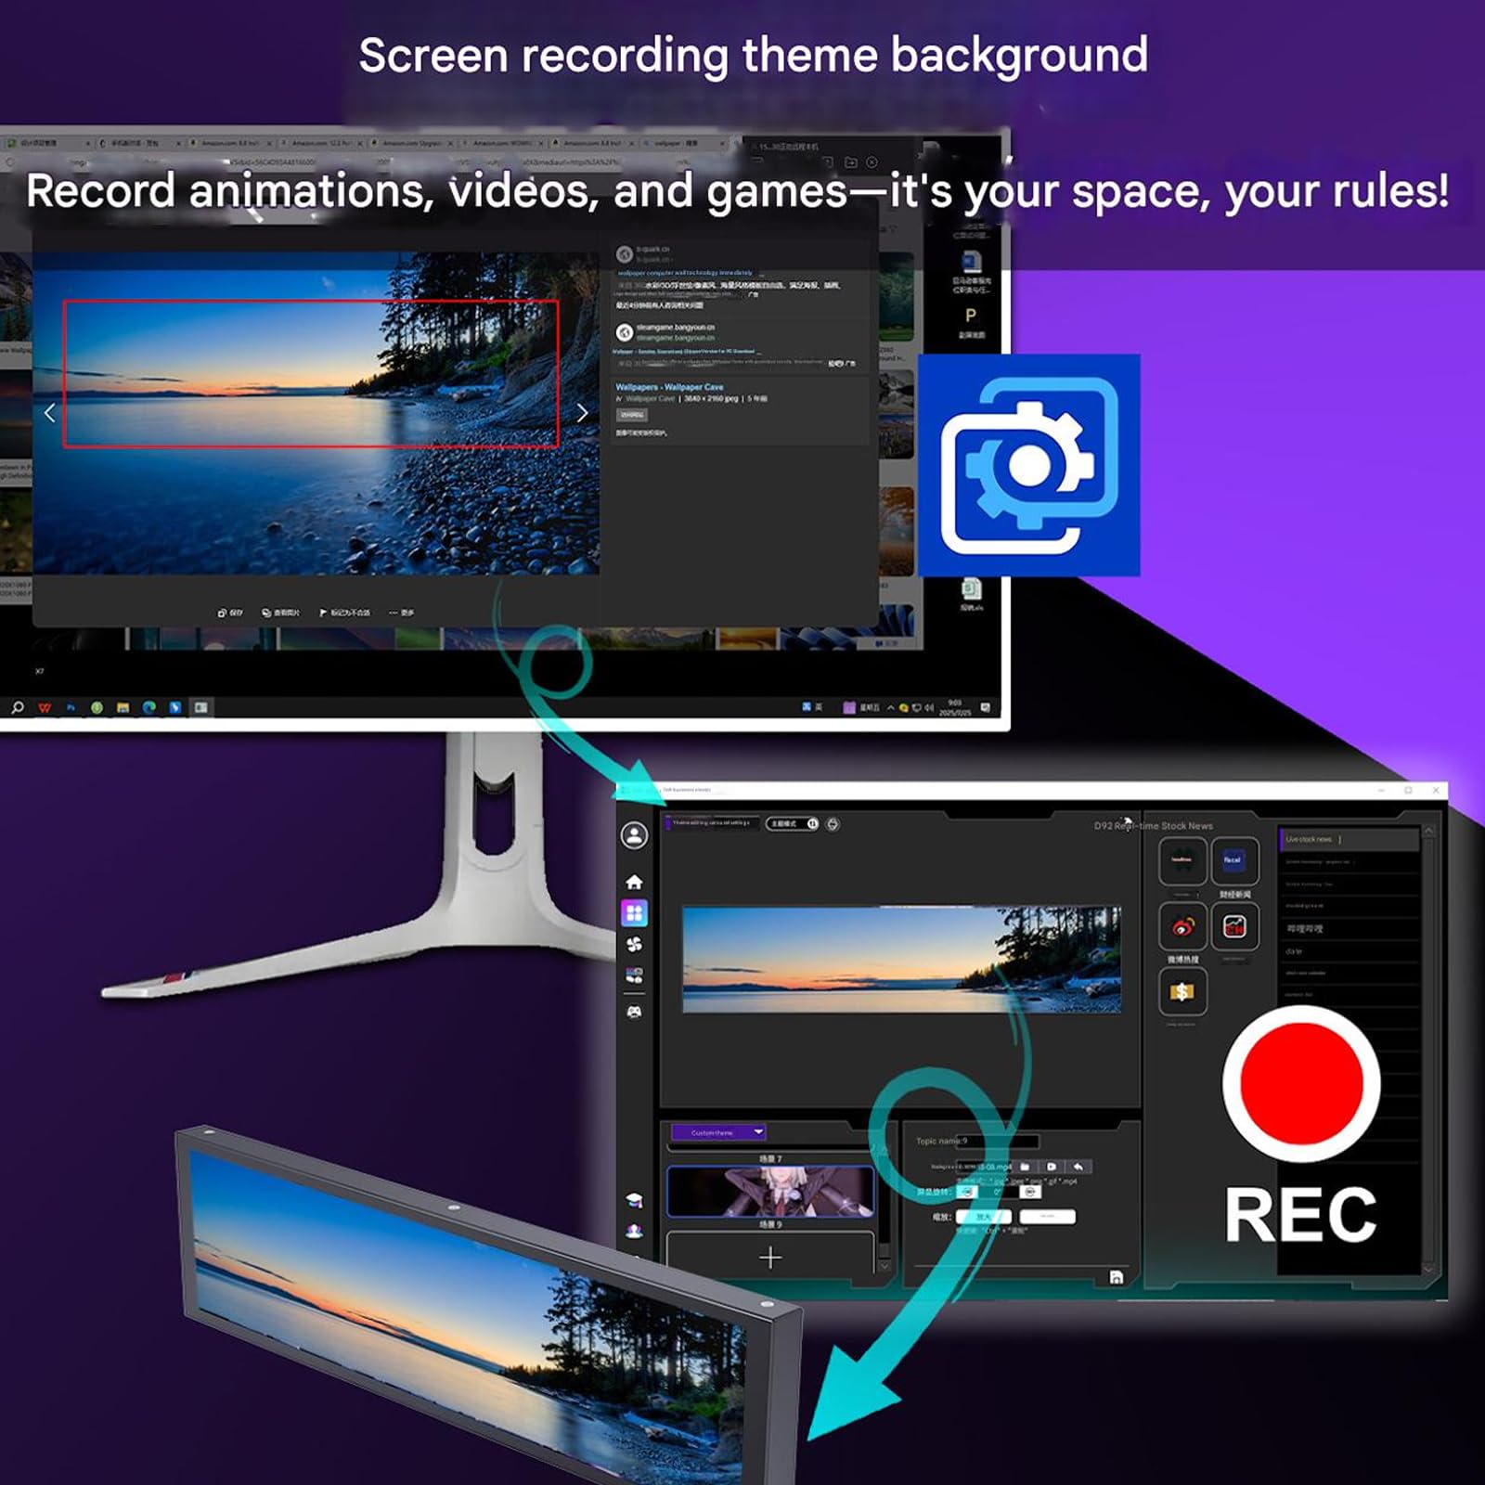Open the 'Wallpapers - Wallpaper Cave' link

(669, 387)
